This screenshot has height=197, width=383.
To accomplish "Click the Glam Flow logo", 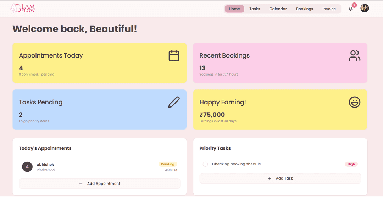I will (23, 9).
